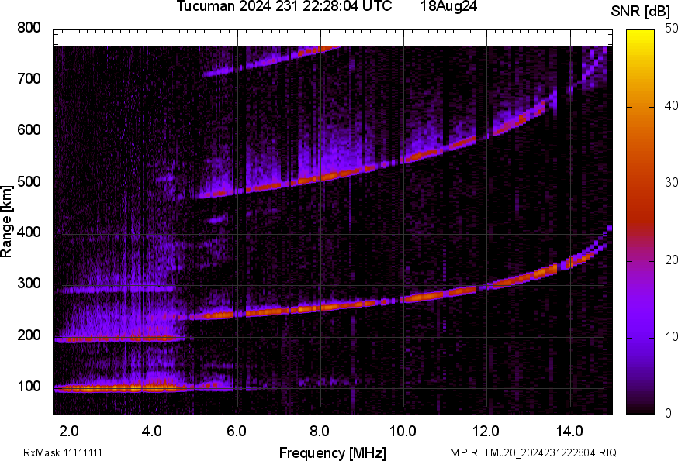Click the 'Range [km]' axis label
The image size is (678, 461).
click(6, 222)
